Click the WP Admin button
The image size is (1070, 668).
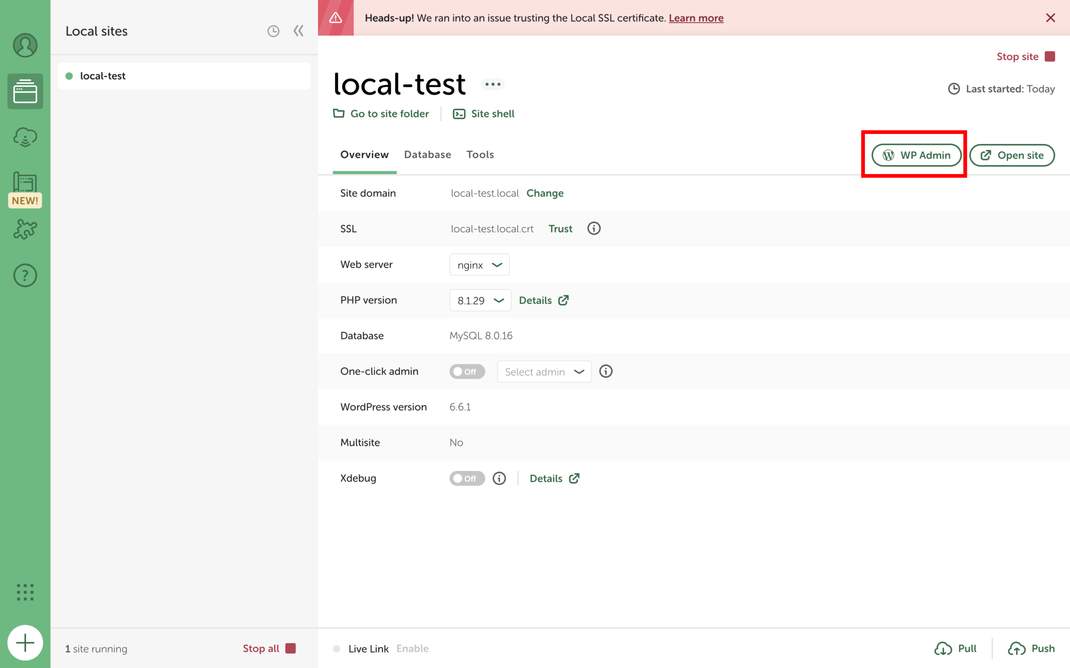pos(916,155)
